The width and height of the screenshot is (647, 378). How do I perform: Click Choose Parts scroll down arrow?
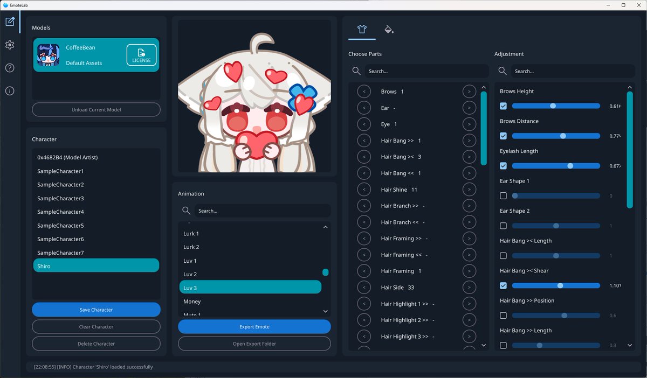[484, 345]
